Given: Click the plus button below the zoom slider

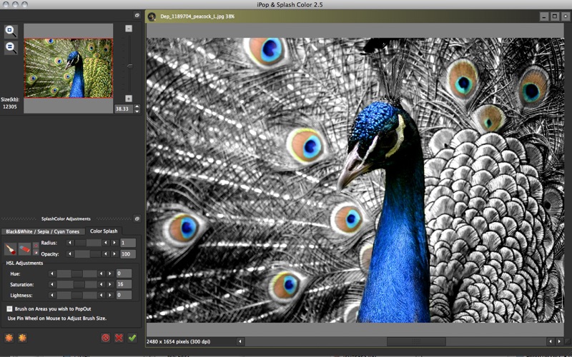Looking at the screenshot, I should click(x=129, y=98).
